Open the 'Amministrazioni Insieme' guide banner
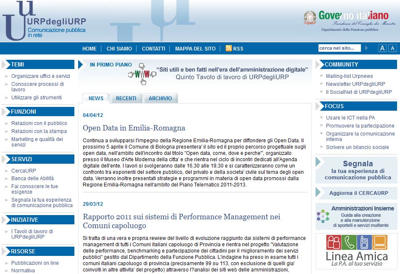This screenshot has height=274, width=400. [356, 216]
